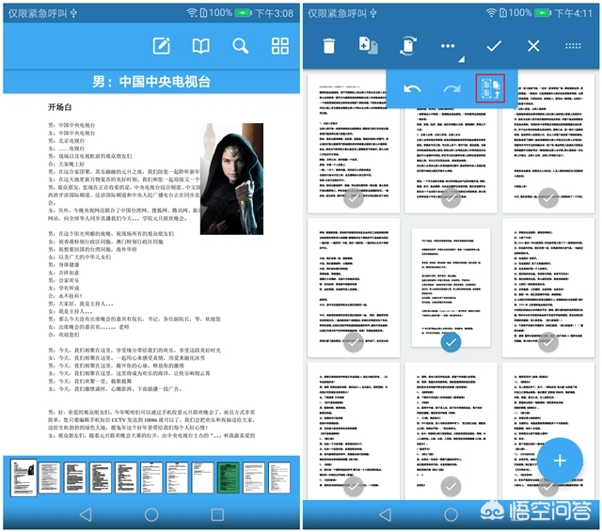Tap the hooded woman image in document
Screen dimensions: 602x532
(x=231, y=179)
